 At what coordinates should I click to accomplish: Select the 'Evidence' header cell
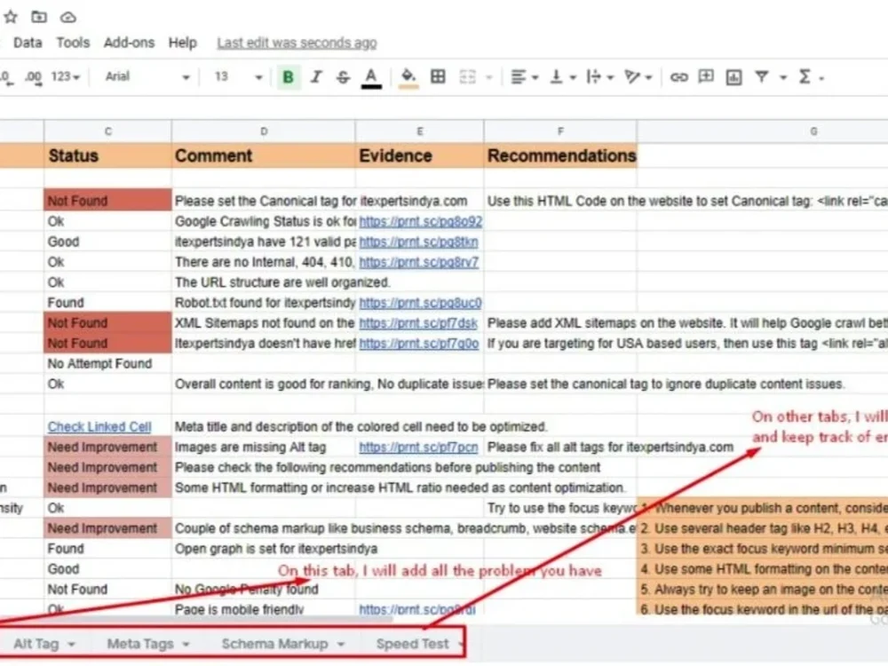(420, 155)
